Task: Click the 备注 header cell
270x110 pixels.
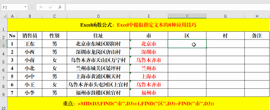Action: (x=257, y=36)
